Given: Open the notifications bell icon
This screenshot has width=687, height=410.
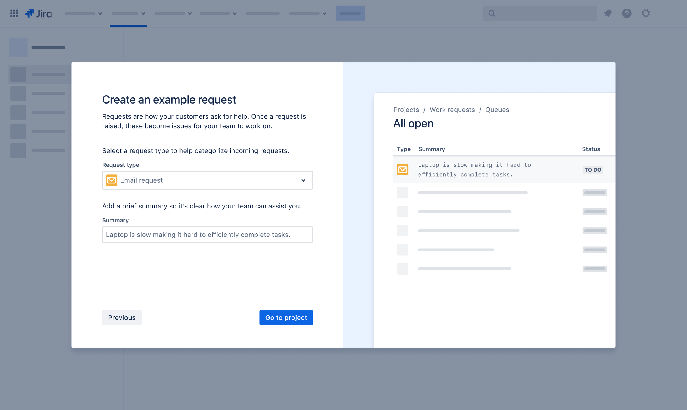Looking at the screenshot, I should 608,13.
